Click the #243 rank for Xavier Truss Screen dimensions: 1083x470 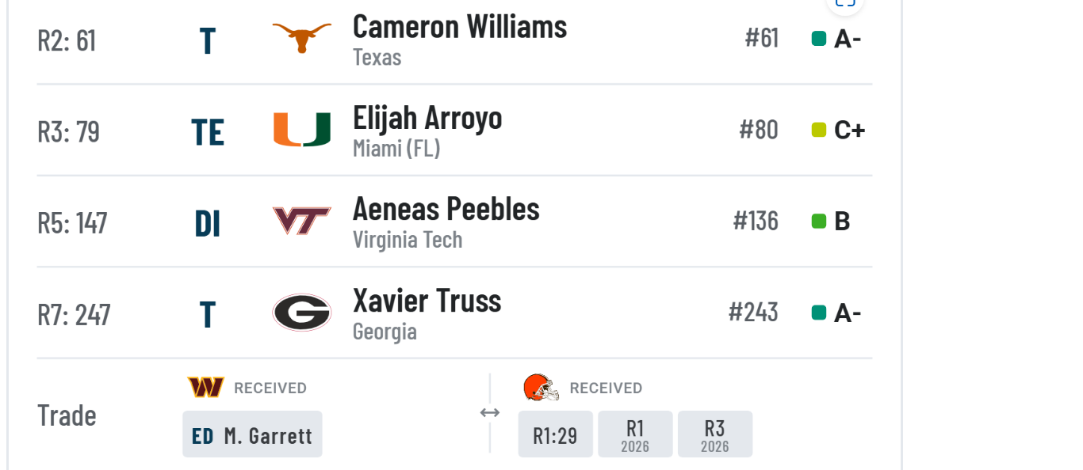tap(753, 313)
